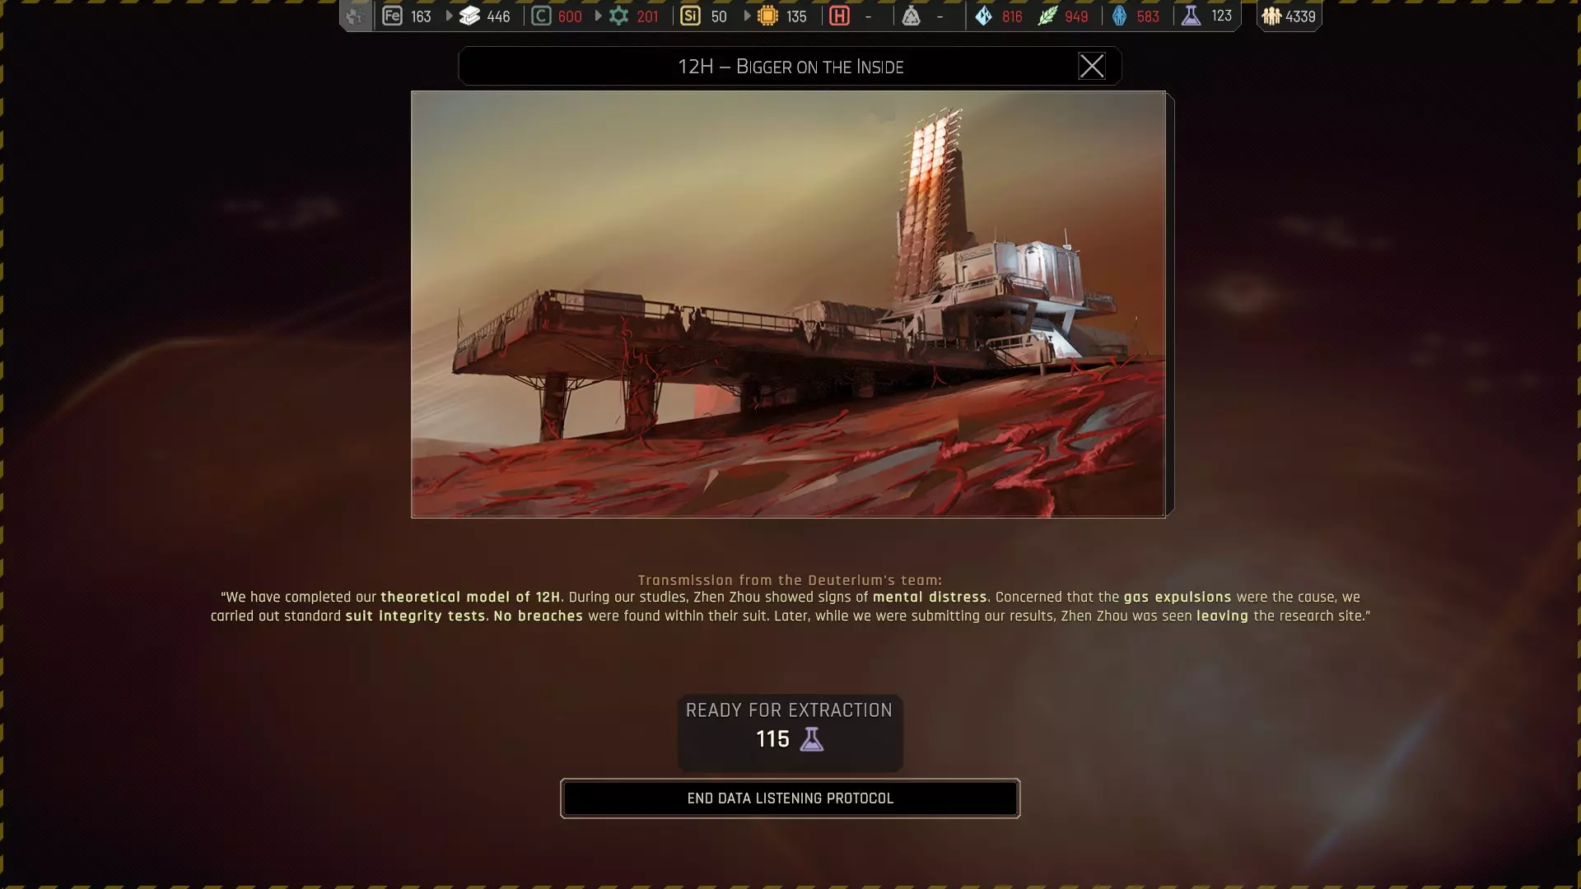This screenshot has height=889, width=1581.
Task: Click the silicon (Si) resource icon
Action: point(690,16)
